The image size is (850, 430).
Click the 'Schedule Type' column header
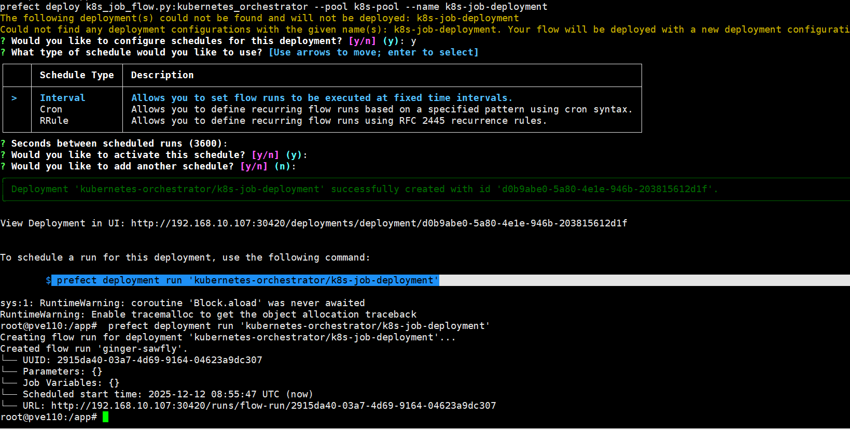pyautogui.click(x=77, y=75)
